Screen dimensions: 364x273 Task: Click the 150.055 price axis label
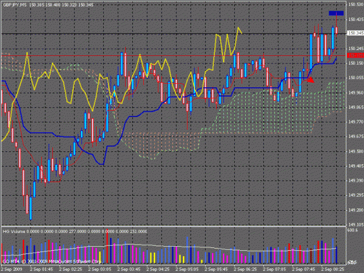[356, 77]
